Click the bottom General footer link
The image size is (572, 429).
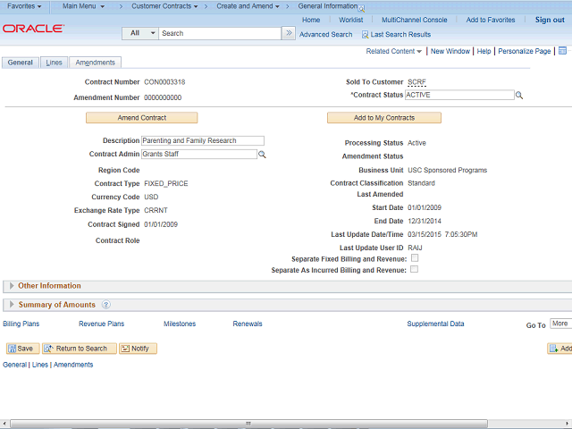click(x=14, y=365)
